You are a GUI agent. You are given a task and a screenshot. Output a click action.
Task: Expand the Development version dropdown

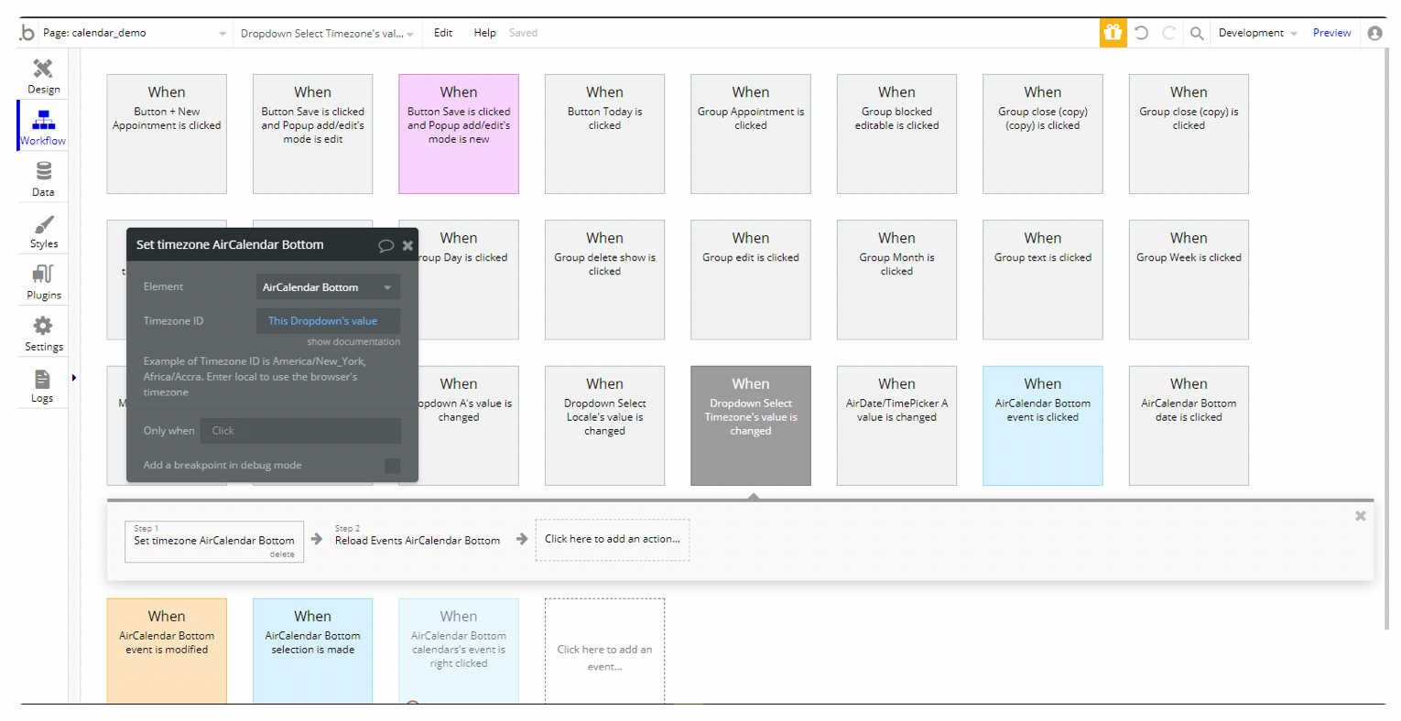1257,33
